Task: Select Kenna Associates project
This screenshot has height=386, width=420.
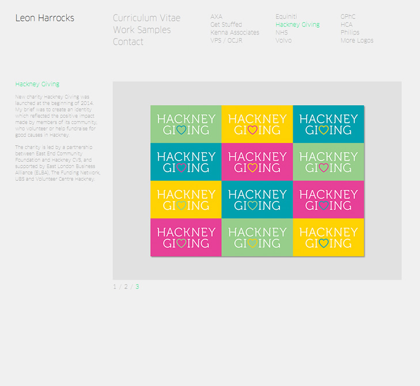Action: pyautogui.click(x=234, y=32)
